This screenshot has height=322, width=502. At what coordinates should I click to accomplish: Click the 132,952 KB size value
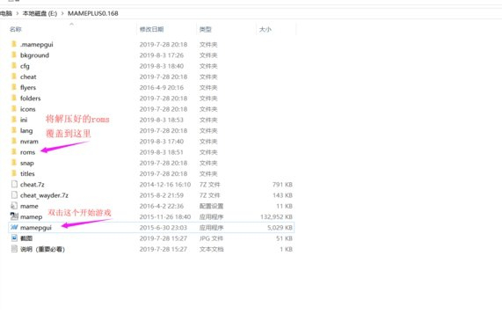[x=276, y=217]
